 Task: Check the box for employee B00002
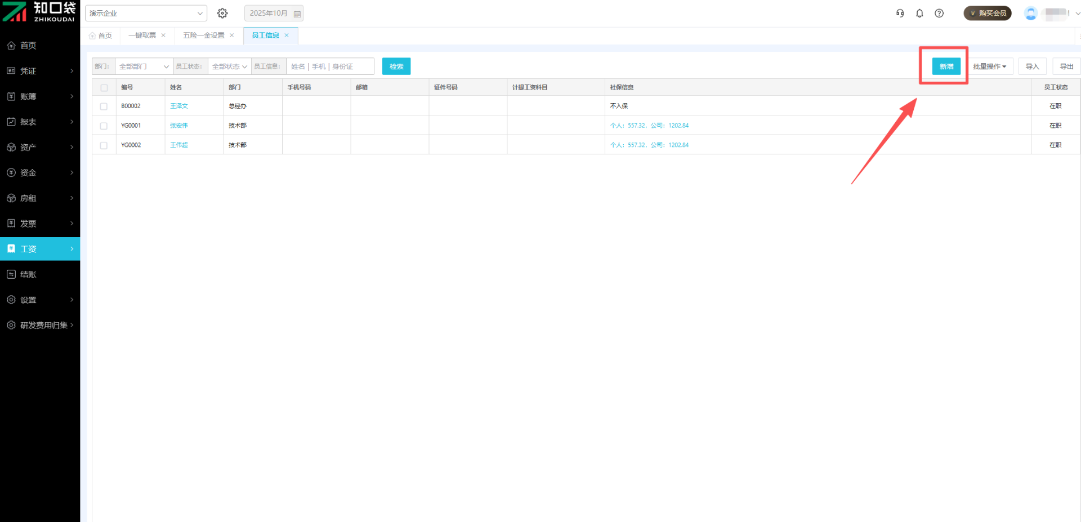104,106
